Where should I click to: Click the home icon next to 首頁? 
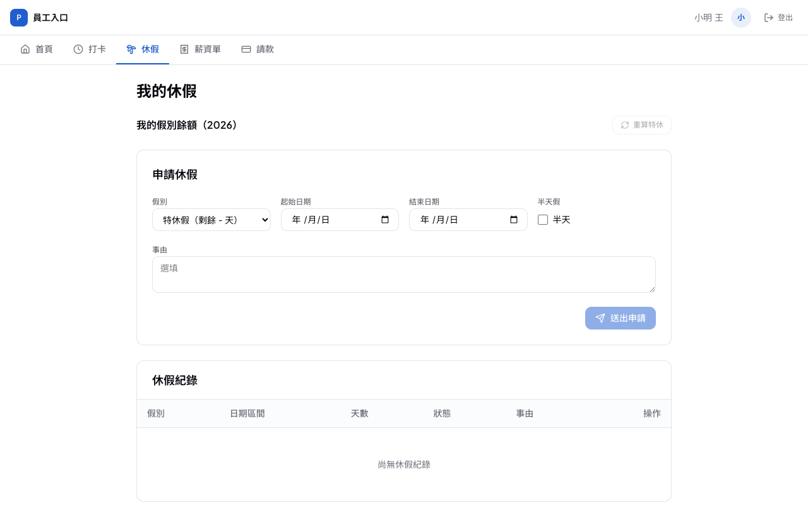(x=25, y=49)
